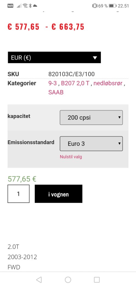
Task: Click the quantity input field showing 1
Action: click(x=19, y=194)
